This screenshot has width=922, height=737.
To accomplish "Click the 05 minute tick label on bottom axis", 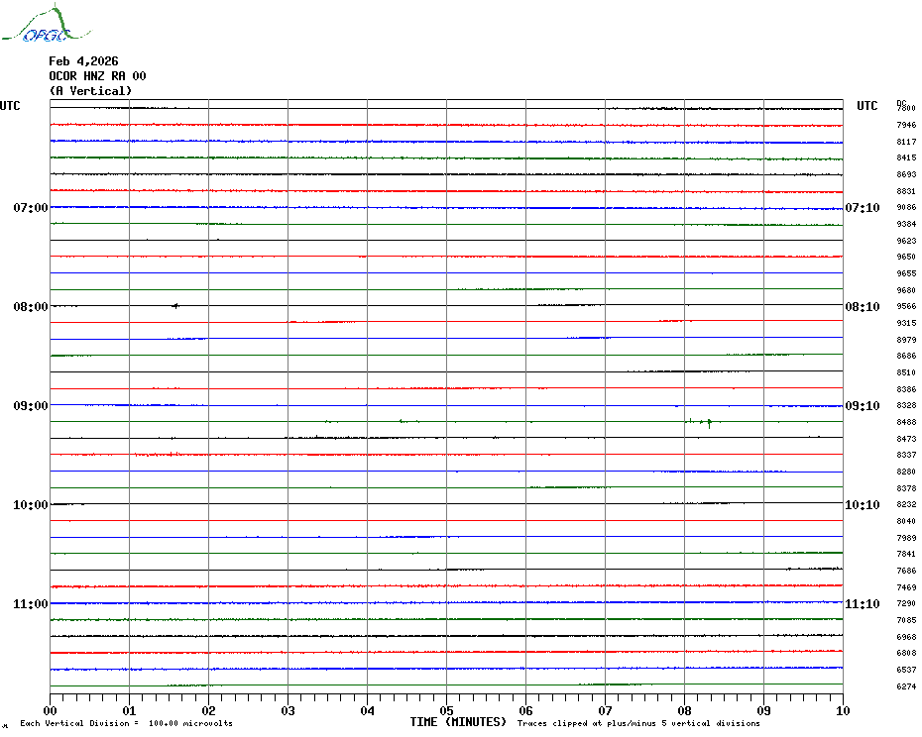I will coord(446,710).
